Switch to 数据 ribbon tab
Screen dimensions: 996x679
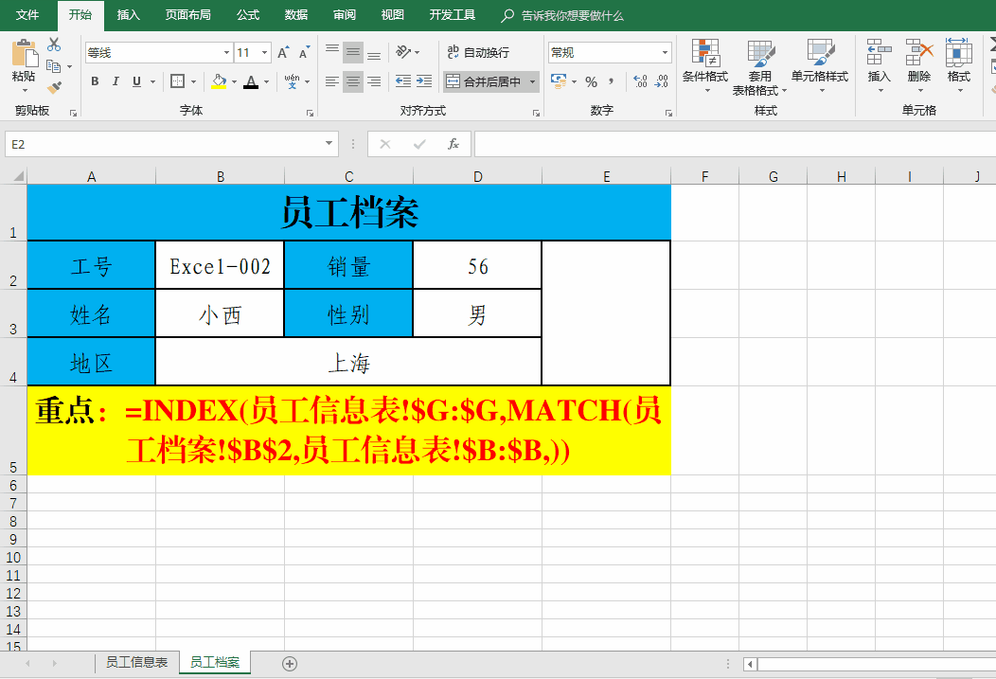(x=296, y=15)
